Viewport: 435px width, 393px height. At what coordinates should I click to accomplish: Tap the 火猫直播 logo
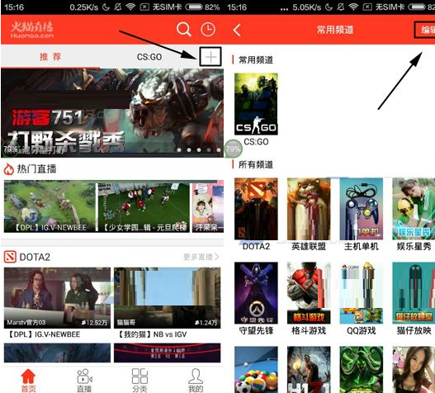click(32, 30)
